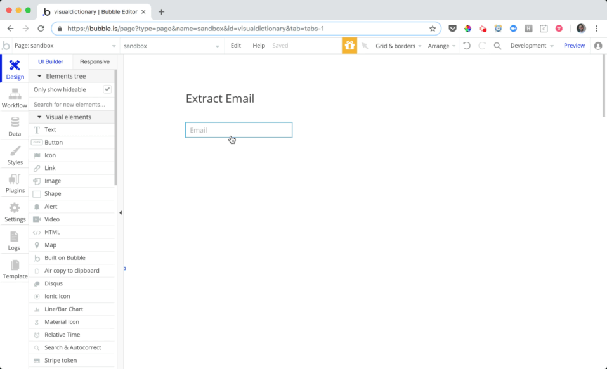Select the Ionic Icon element
Image resolution: width=607 pixels, height=369 pixels.
point(72,296)
